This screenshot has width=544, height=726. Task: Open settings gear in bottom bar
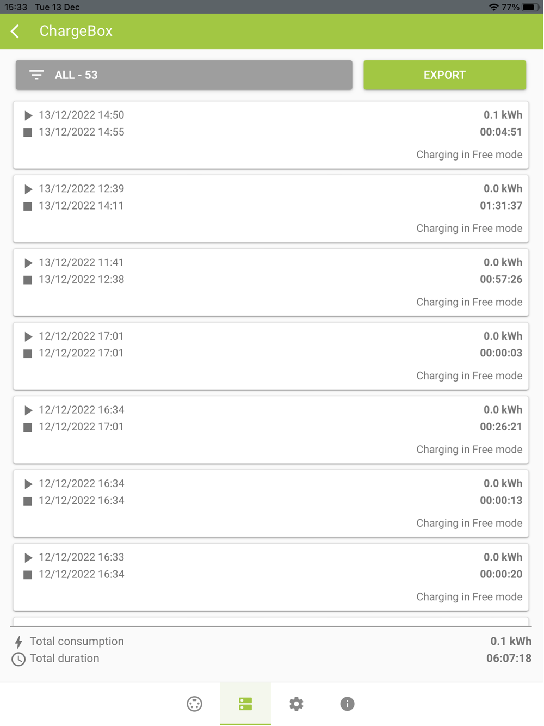coord(296,704)
